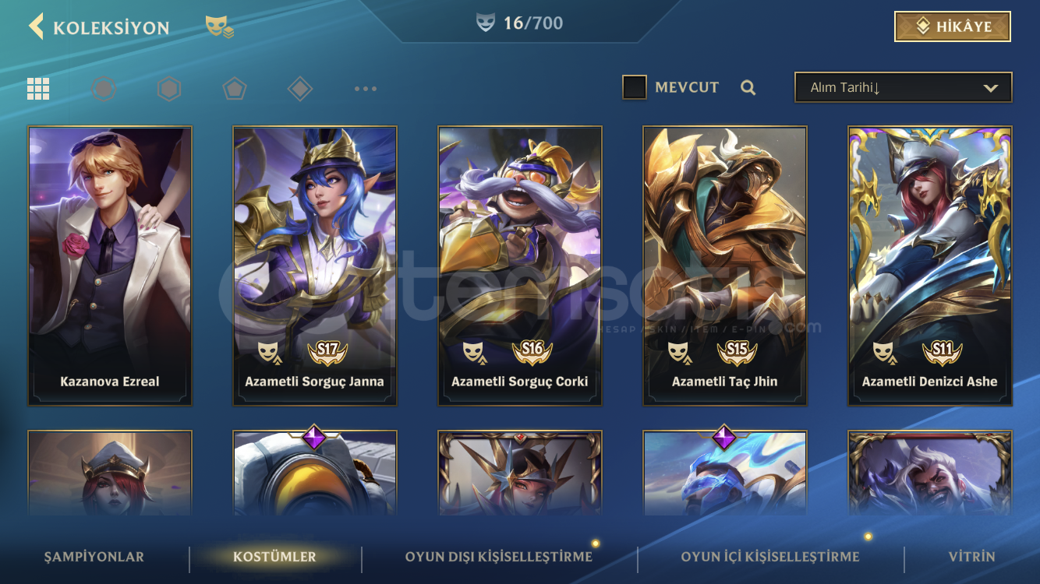Open the skin mask stack icon near Koleksiyon
The height and width of the screenshot is (584, 1040).
click(x=220, y=27)
